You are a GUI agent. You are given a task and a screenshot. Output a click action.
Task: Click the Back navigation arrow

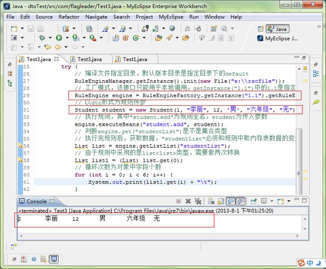pyautogui.click(x=58, y=47)
